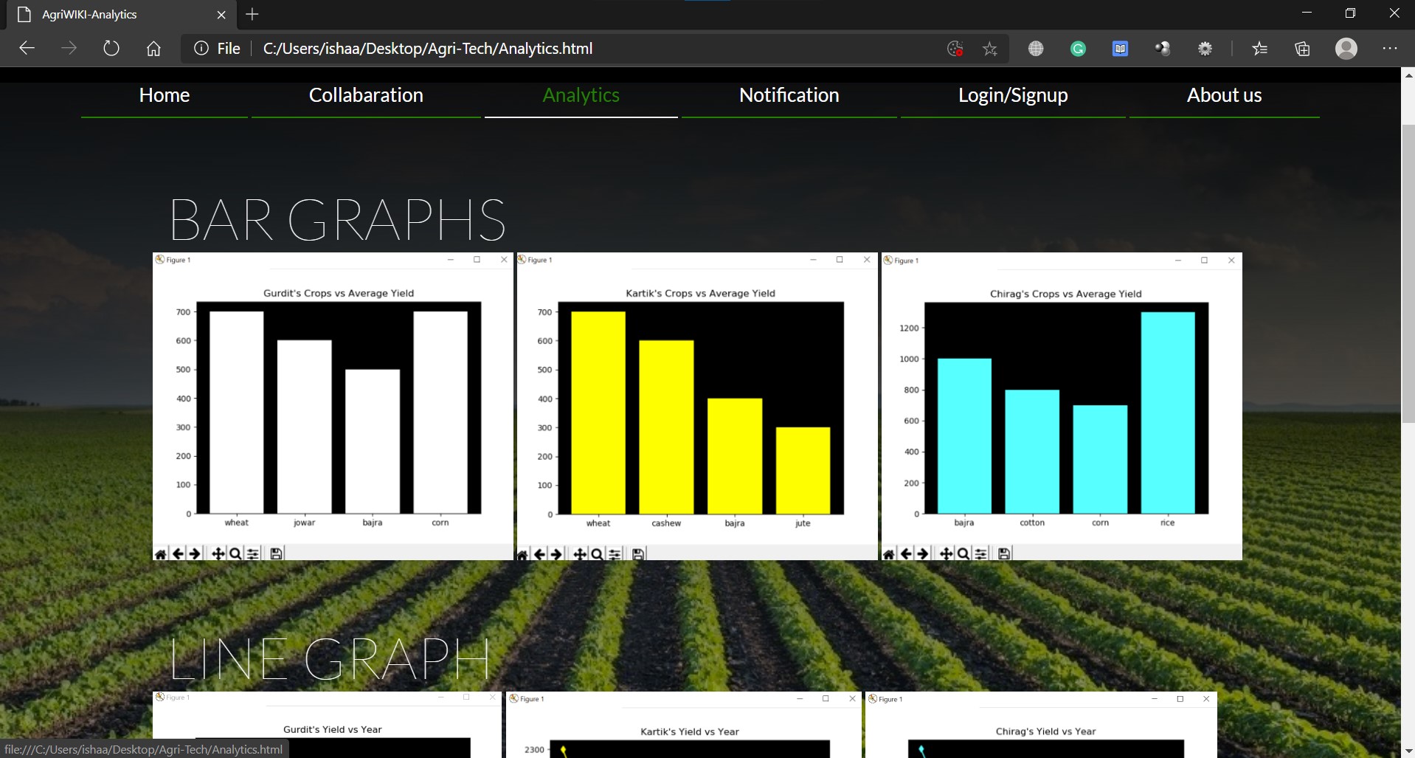1415x758 pixels.
Task: Open the browser profile avatar
Action: click(x=1346, y=49)
